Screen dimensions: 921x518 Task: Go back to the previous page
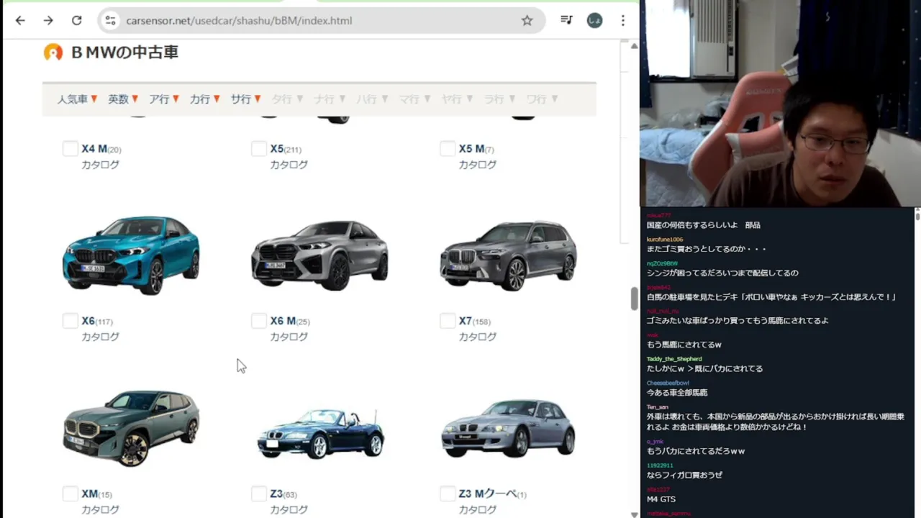point(20,20)
